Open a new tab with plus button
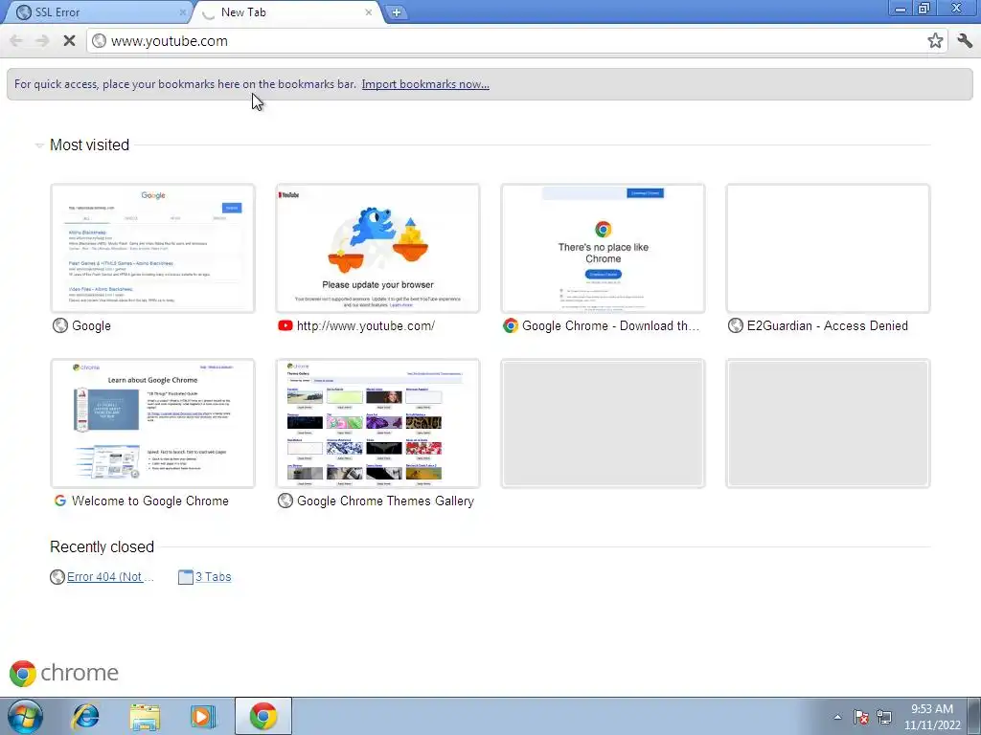981x735 pixels. (396, 12)
